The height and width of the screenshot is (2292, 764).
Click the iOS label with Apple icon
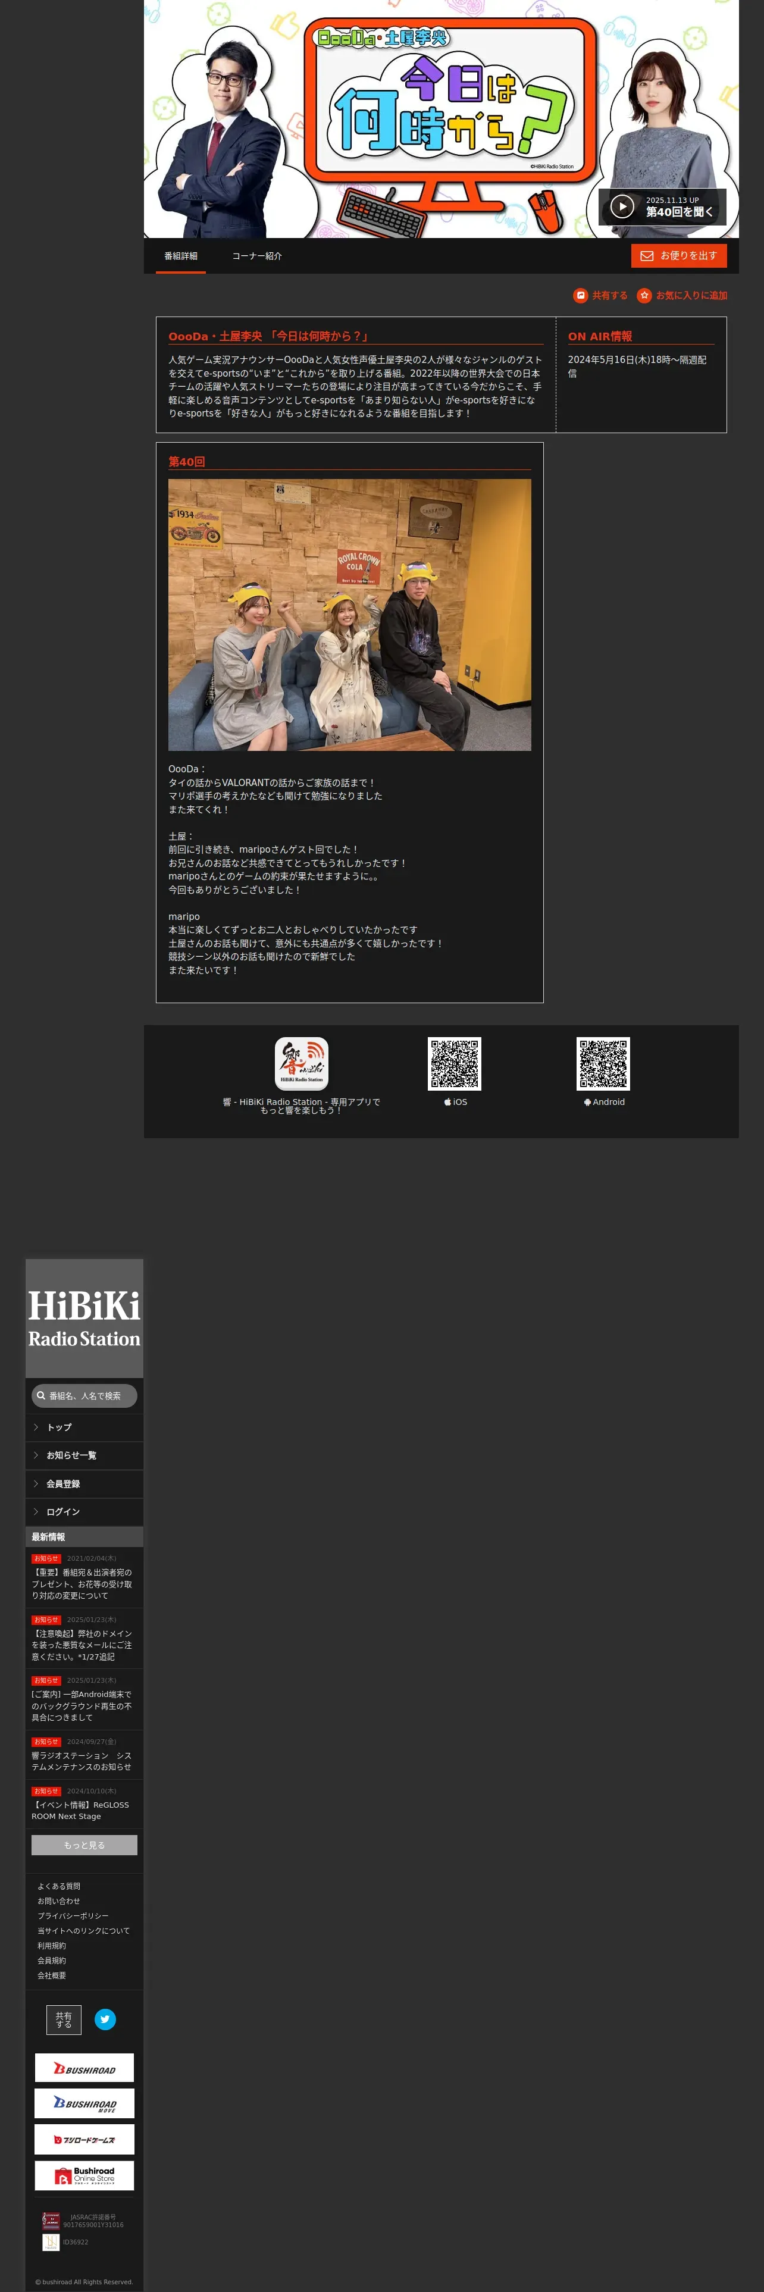pyautogui.click(x=455, y=1103)
